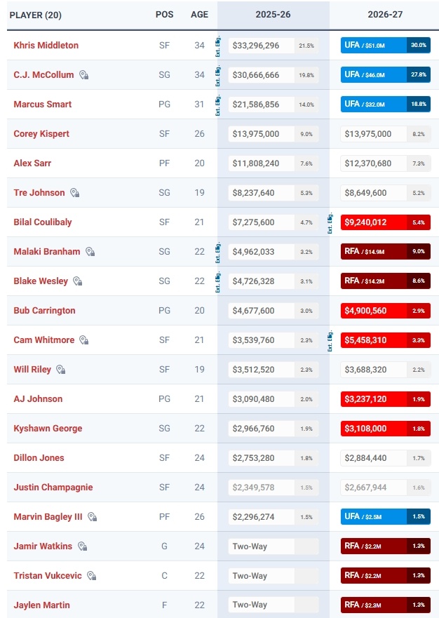Click Corey Kispert's 2025-26 salary $13,975,000
Screen dimensions: 439x618
(259, 134)
